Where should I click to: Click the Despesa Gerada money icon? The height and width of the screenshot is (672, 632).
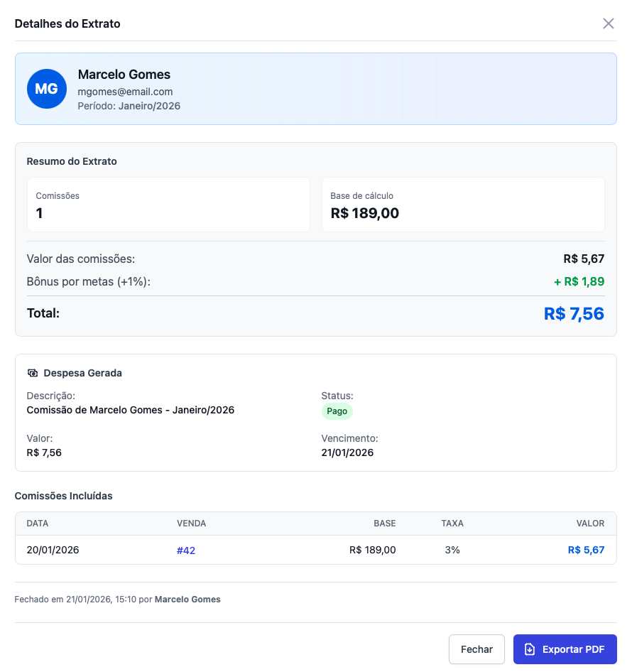33,373
